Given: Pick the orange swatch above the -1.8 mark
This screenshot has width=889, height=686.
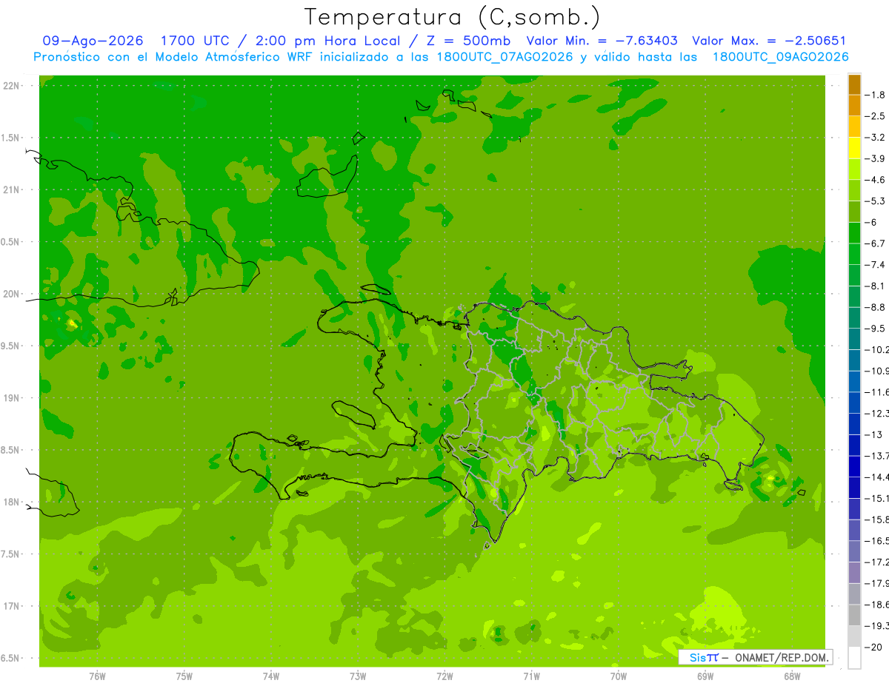Looking at the screenshot, I should click(x=854, y=84).
